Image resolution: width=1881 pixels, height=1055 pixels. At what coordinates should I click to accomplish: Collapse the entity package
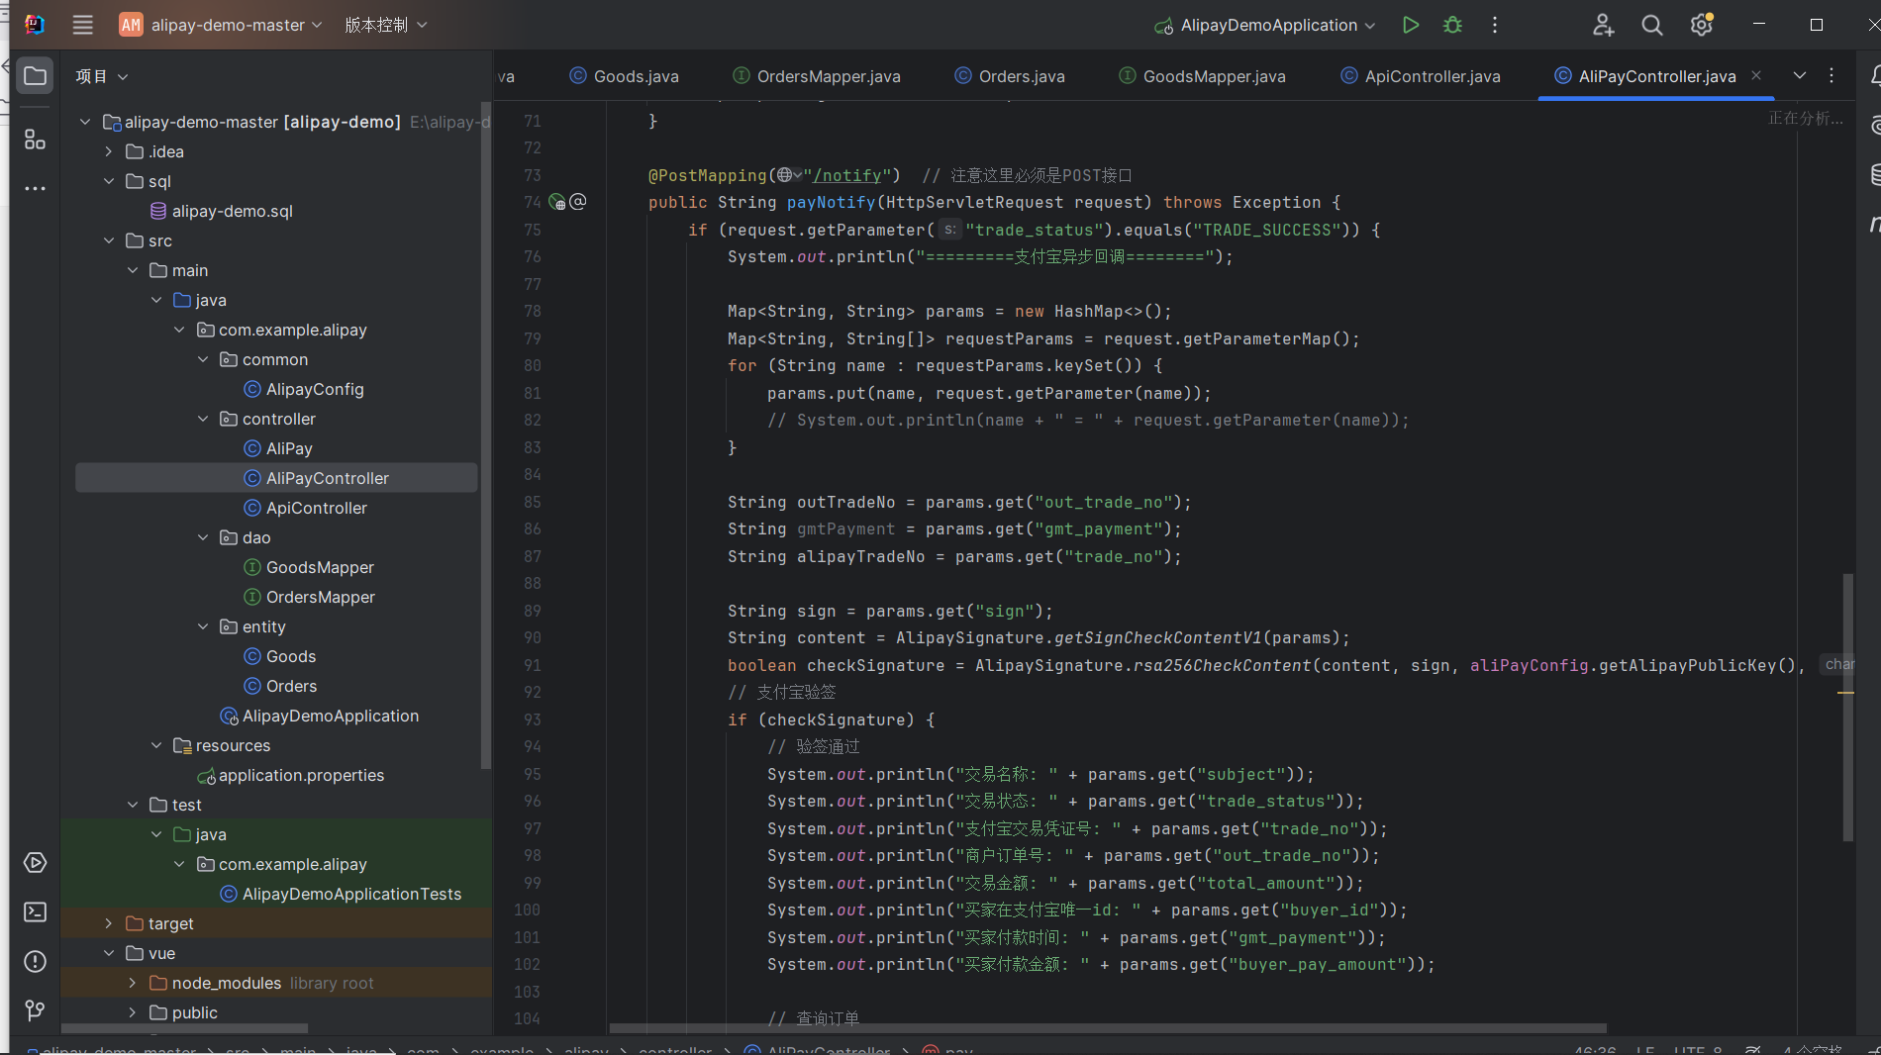(203, 626)
